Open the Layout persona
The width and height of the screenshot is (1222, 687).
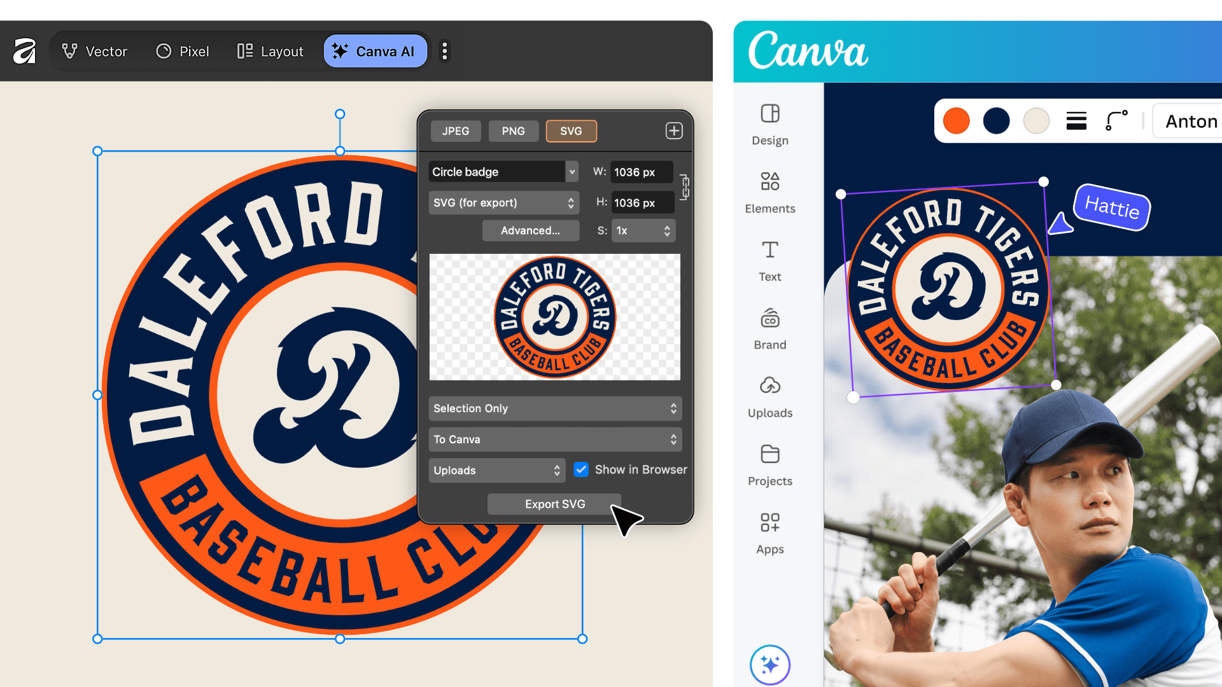269,51
